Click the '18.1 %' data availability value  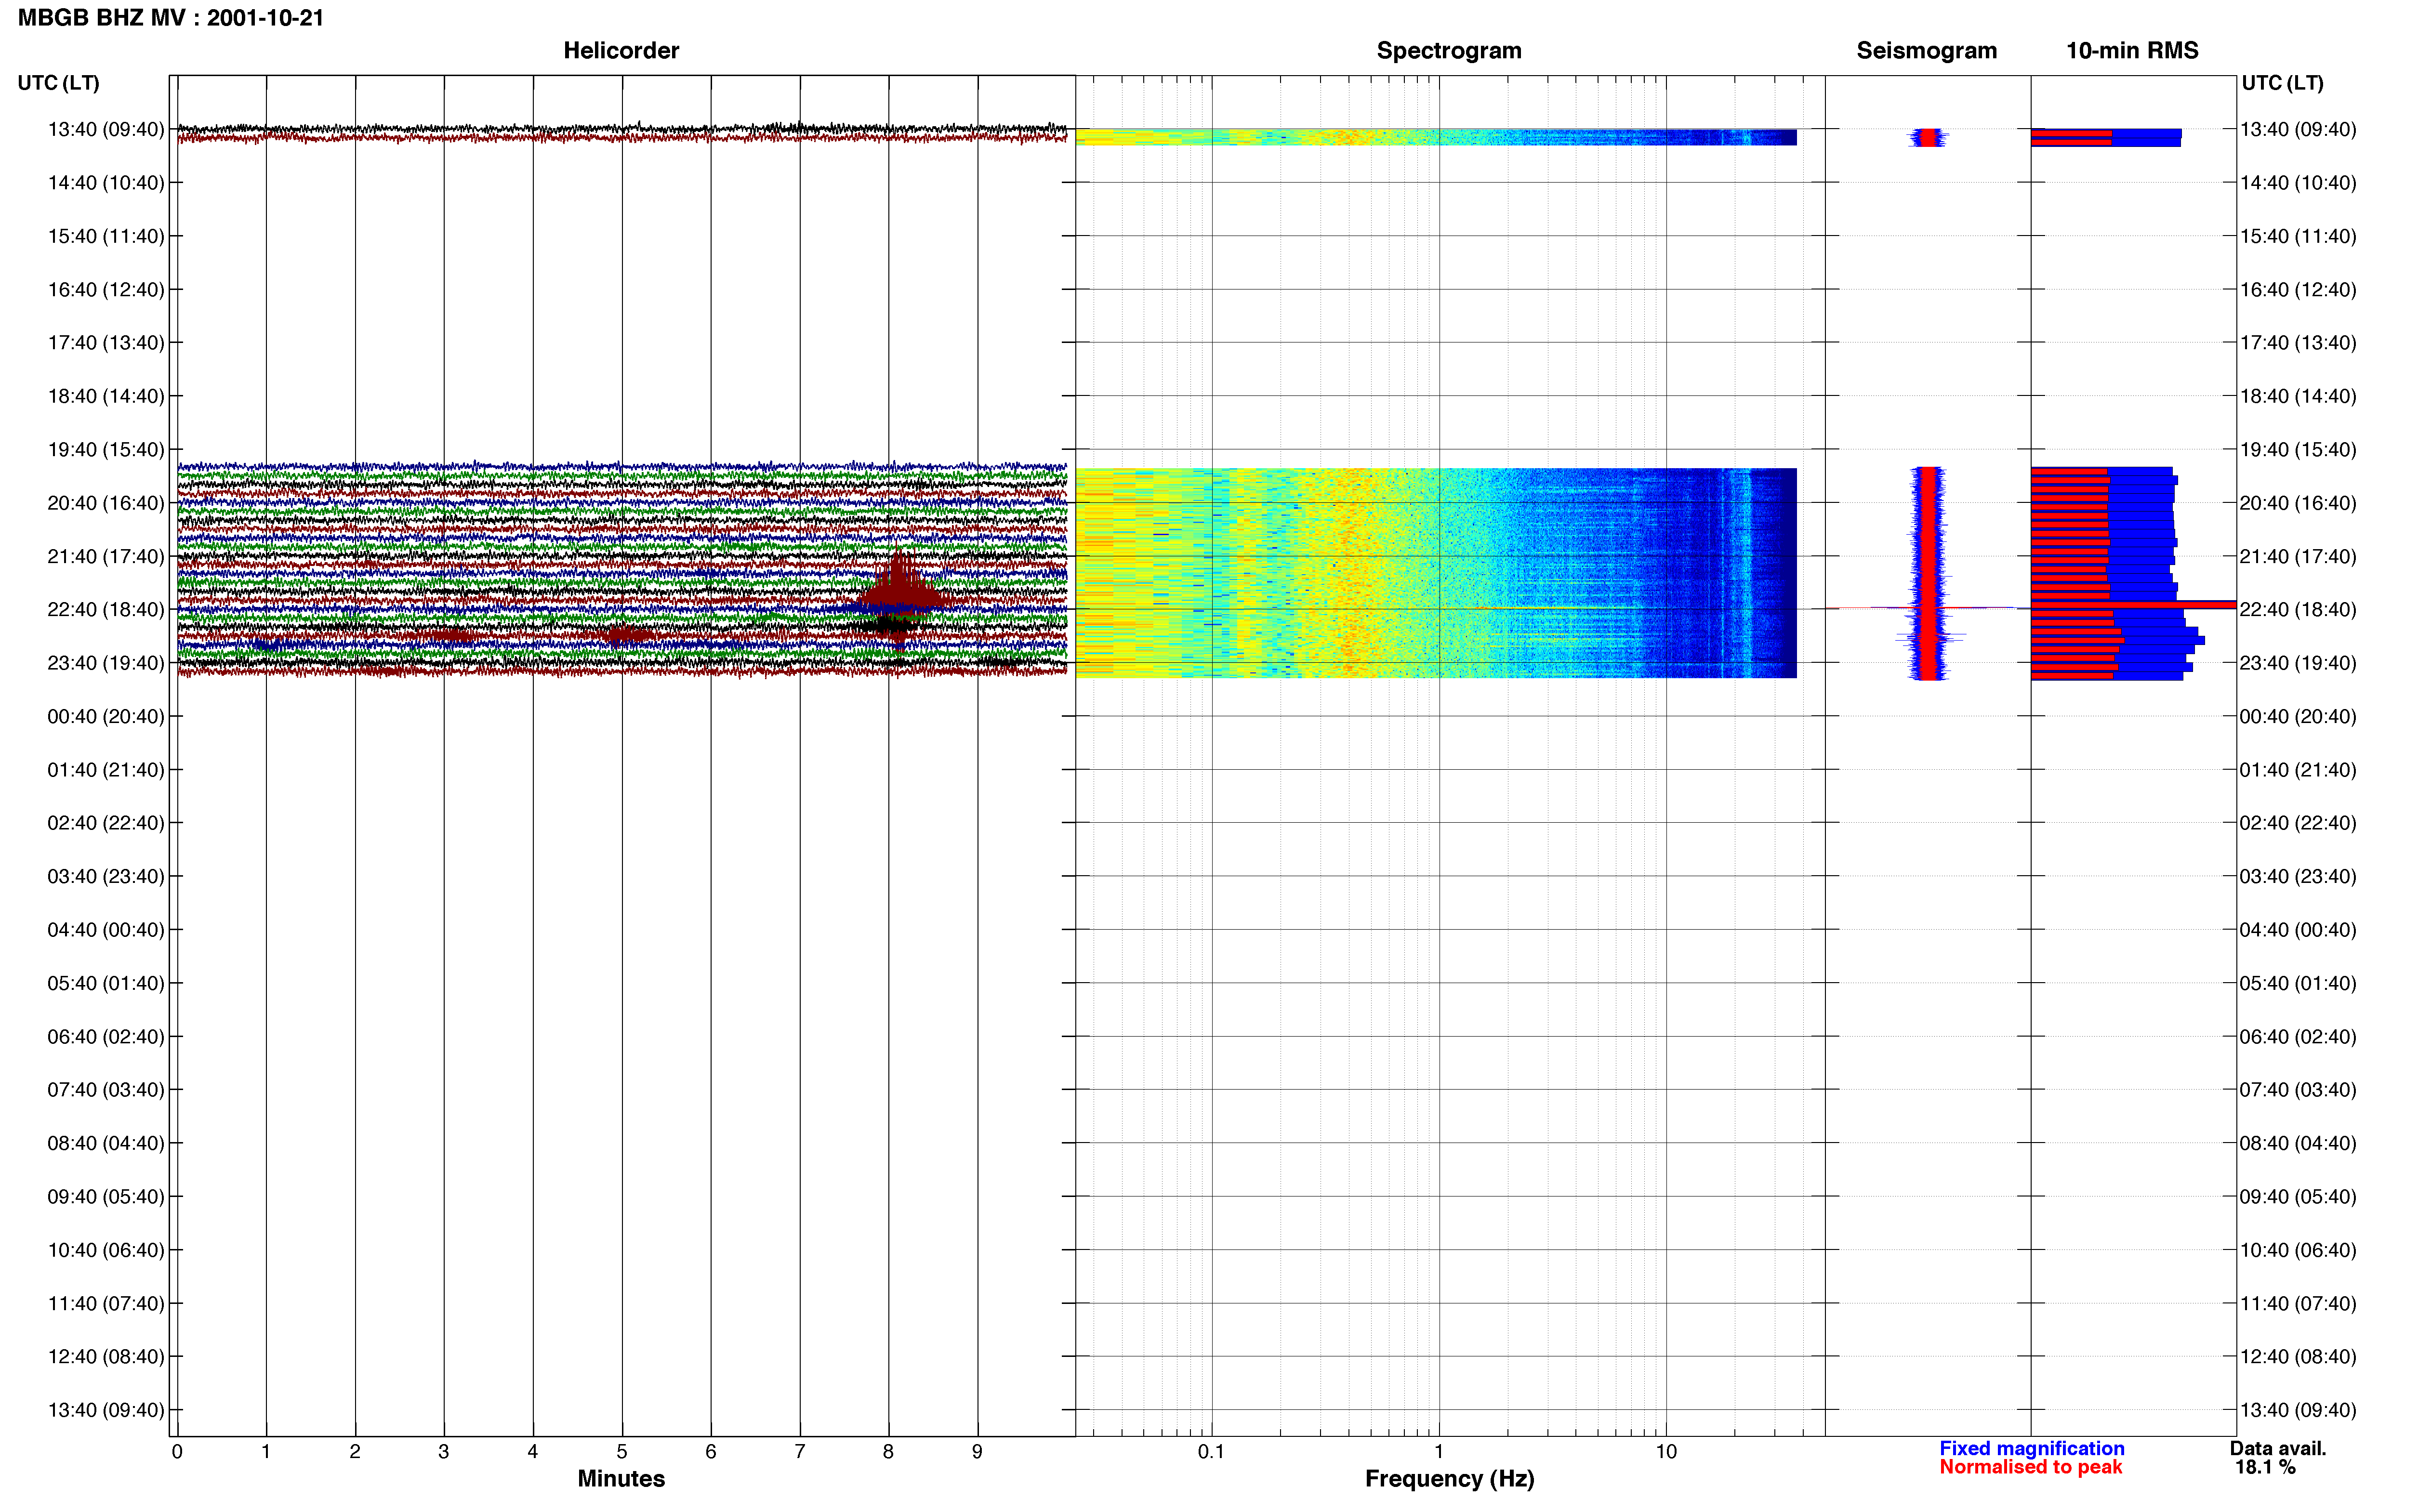pyautogui.click(x=2265, y=1467)
